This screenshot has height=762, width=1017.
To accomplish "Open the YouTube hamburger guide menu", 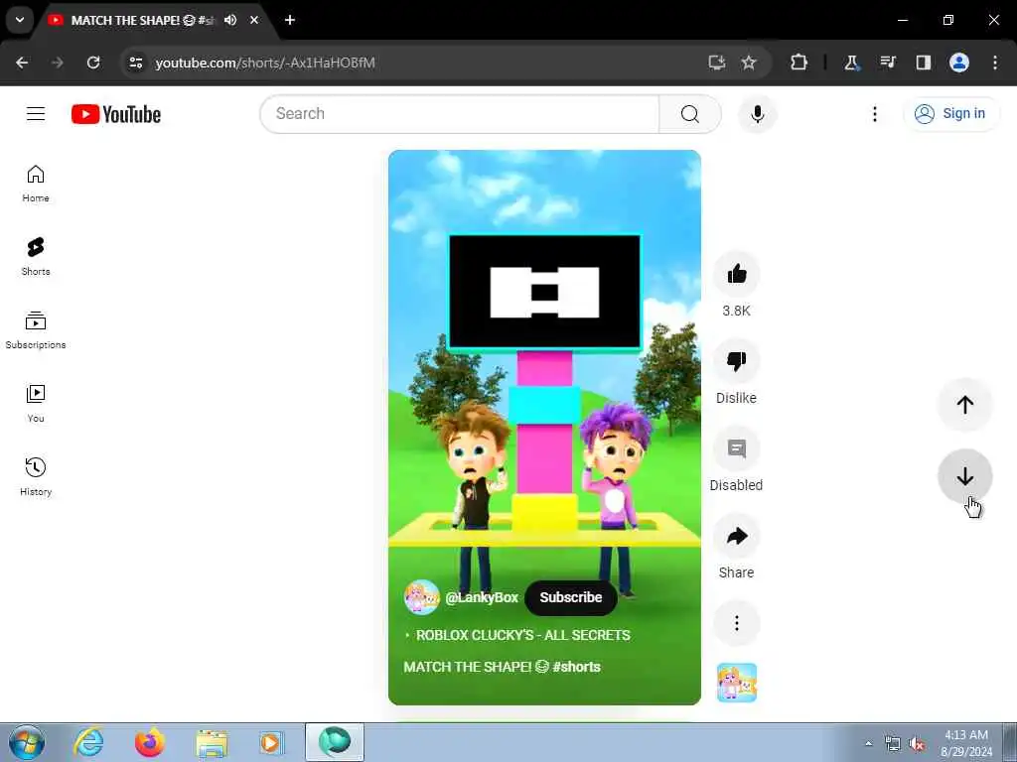I will coord(36,114).
